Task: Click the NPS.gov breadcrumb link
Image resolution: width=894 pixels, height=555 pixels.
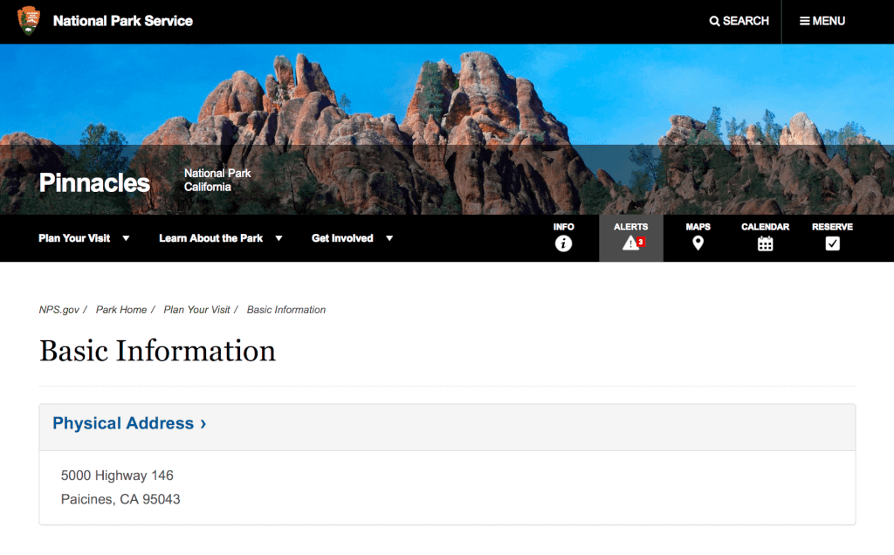Action: pos(59,310)
